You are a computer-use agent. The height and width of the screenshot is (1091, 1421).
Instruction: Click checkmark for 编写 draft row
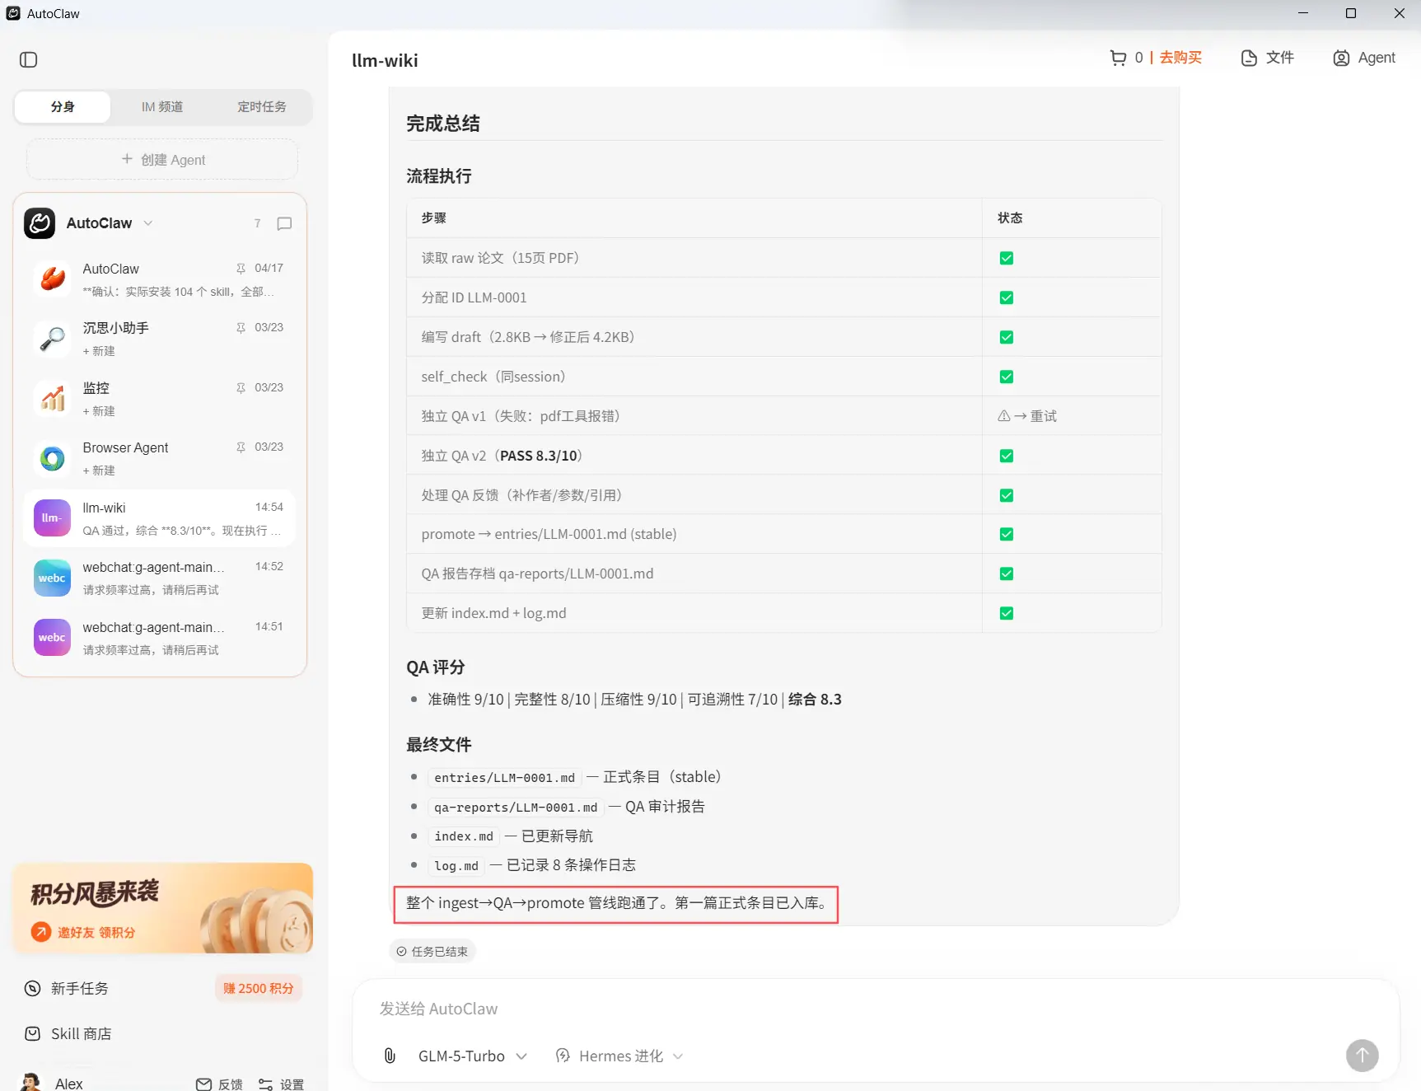(1006, 337)
